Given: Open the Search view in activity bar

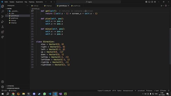Looking at the screenshot, I should click(x=2, y=11).
